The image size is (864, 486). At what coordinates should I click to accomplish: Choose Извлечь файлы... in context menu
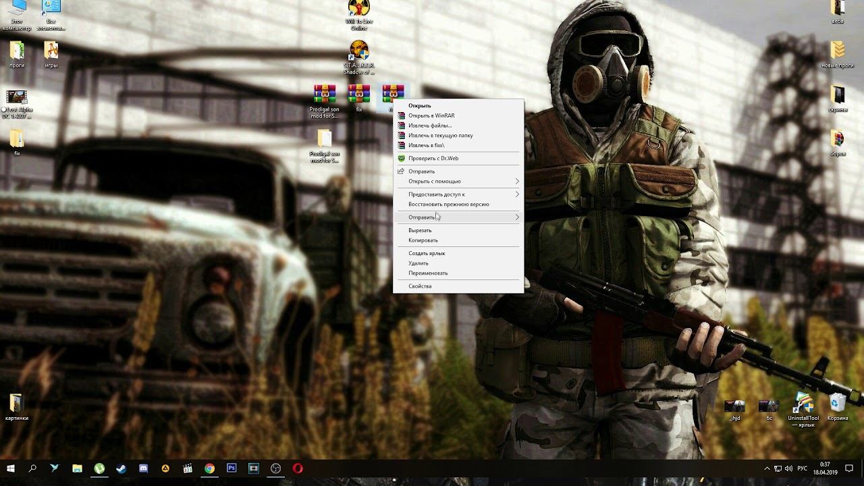[458, 126]
